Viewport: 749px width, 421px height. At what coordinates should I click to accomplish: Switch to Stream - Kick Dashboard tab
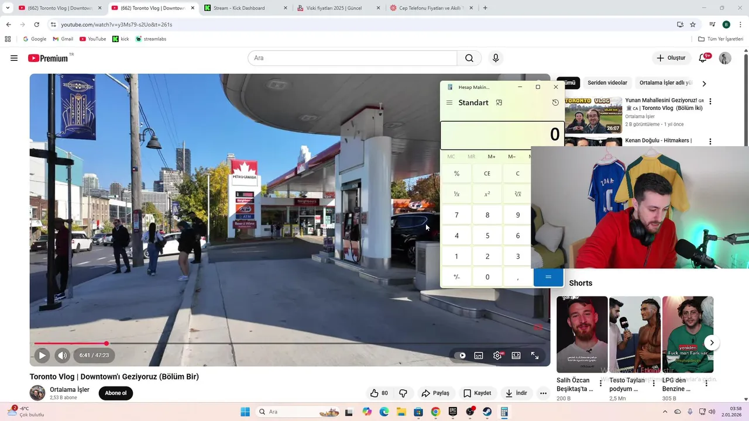[x=246, y=8]
